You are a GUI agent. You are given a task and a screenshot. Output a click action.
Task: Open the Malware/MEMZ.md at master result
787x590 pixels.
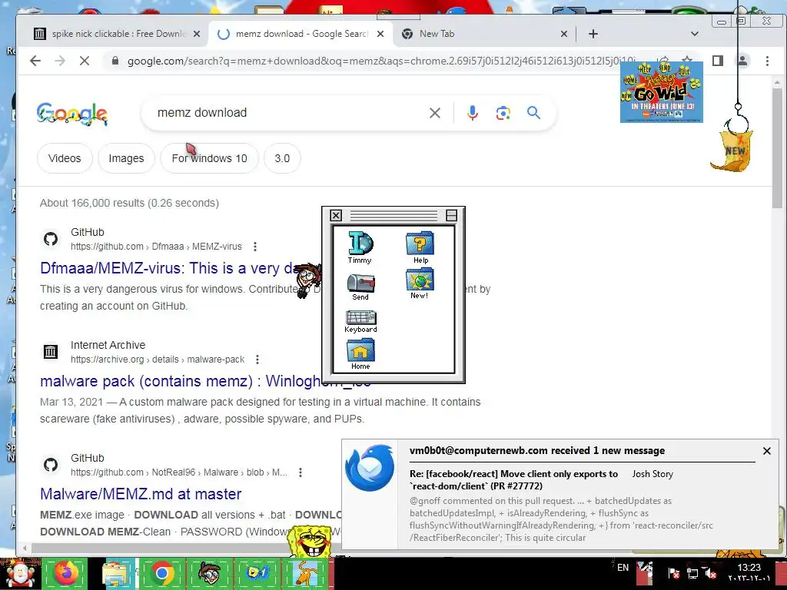click(x=141, y=494)
